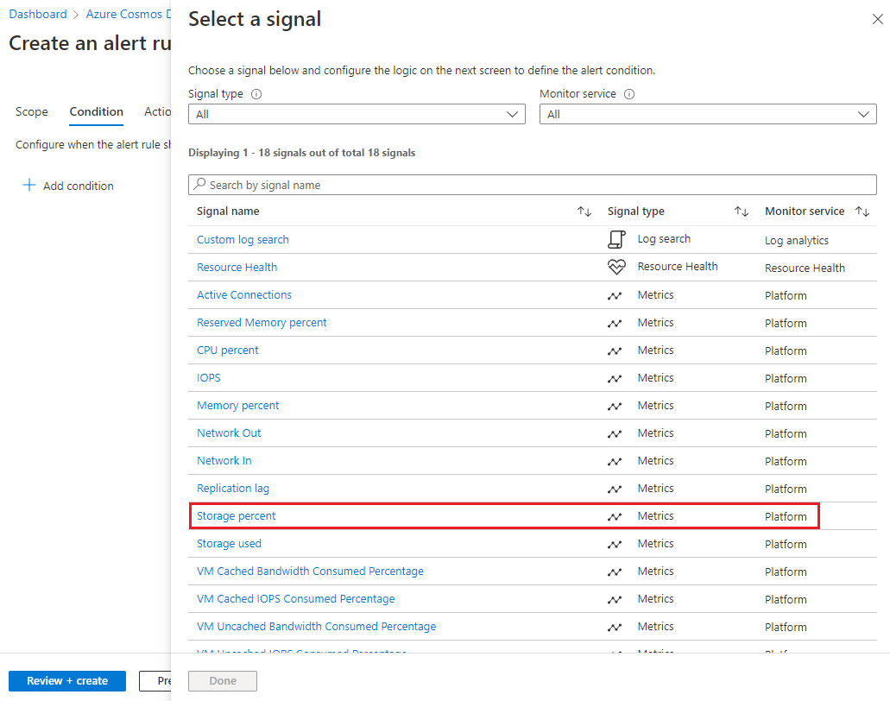This screenshot has height=701, width=890.
Task: Select the Condition tab
Action: (95, 111)
